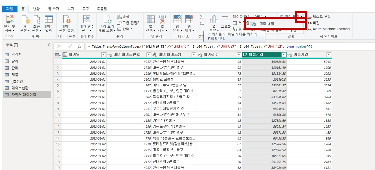Click Keep Rows (행 유지) icon
This screenshot has width=375, height=170.
click(x=177, y=19)
